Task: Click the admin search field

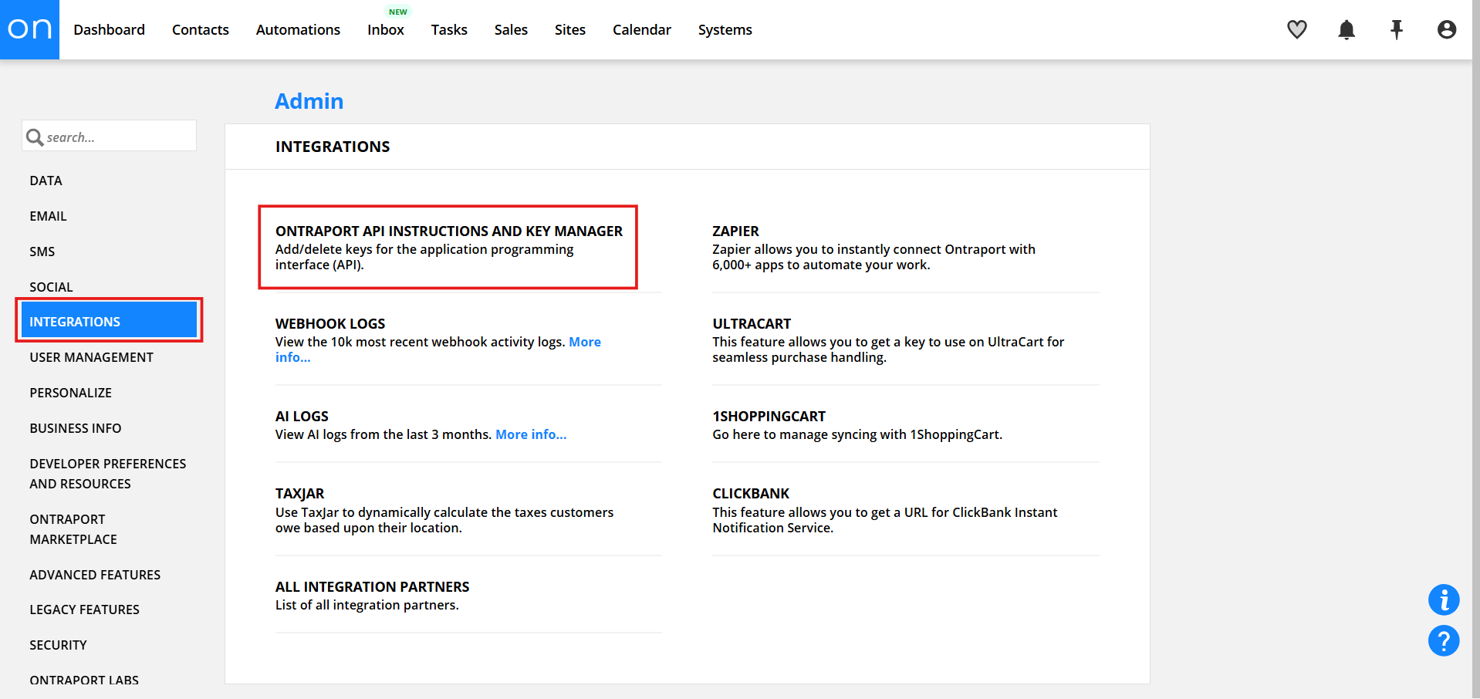Action: click(109, 136)
